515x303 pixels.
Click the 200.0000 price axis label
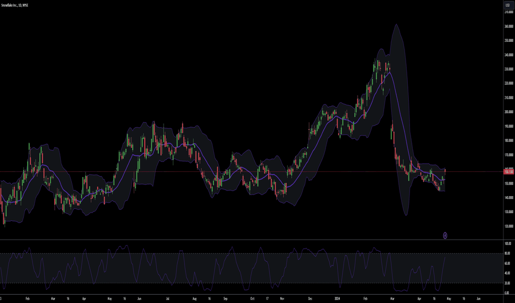tap(509, 112)
